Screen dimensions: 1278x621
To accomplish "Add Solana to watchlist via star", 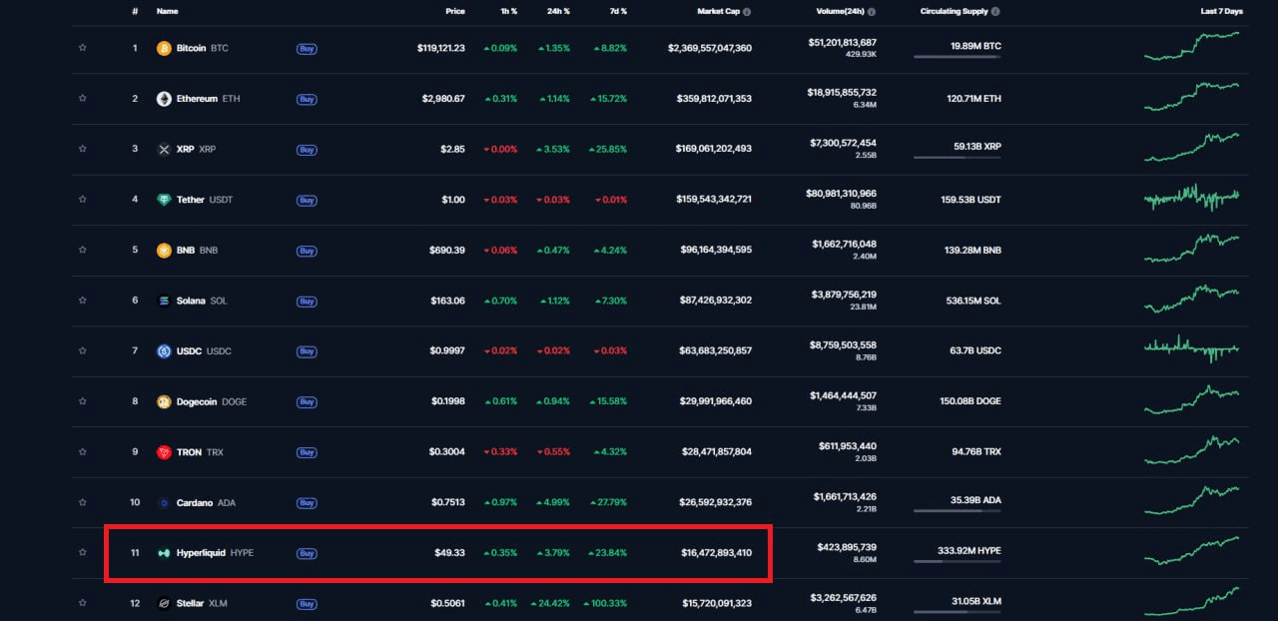I will tap(82, 301).
